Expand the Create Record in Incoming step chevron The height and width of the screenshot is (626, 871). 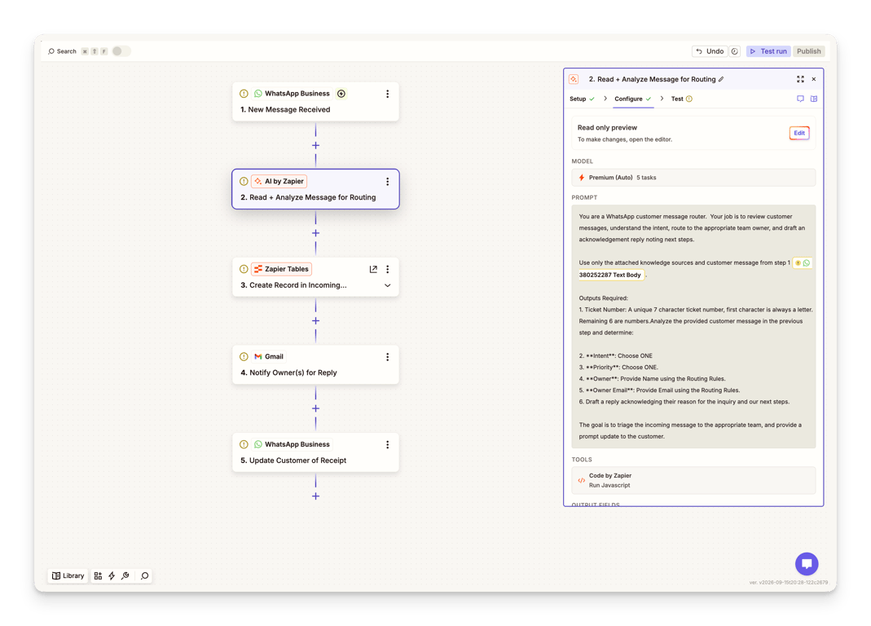[387, 285]
